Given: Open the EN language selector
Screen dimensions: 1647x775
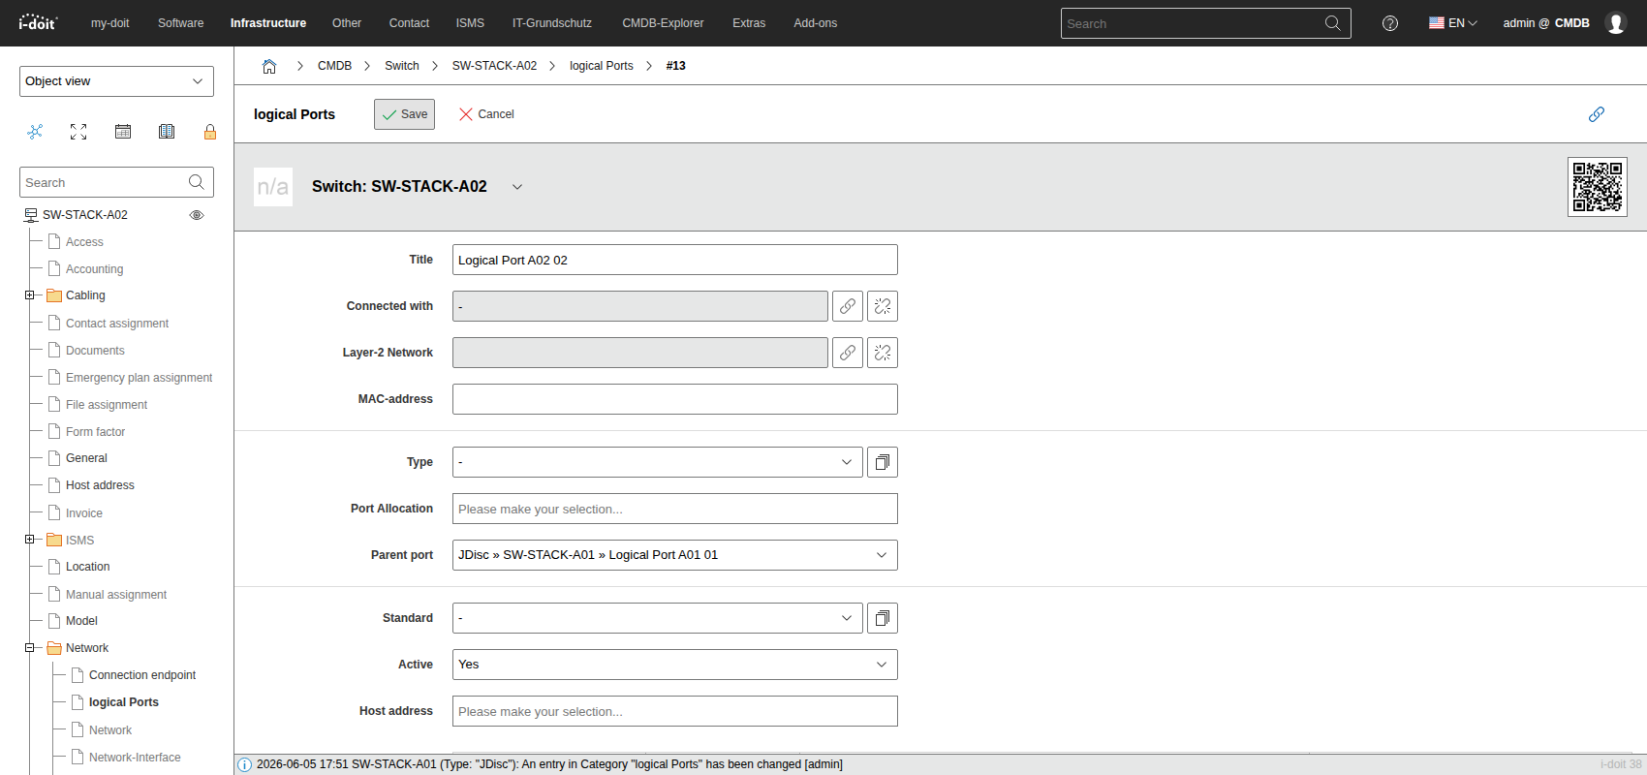Looking at the screenshot, I should coord(1453,23).
